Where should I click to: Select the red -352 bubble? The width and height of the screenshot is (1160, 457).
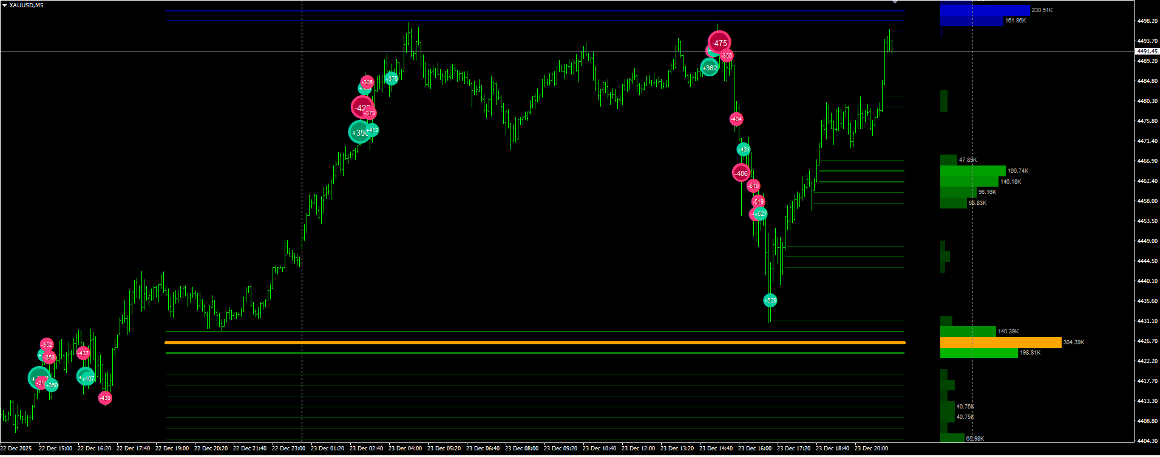pyautogui.click(x=47, y=345)
